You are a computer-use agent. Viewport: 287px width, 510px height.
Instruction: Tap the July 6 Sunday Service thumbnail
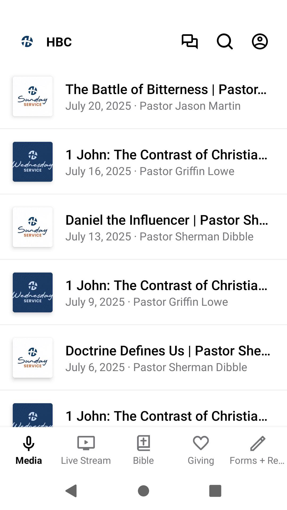(33, 358)
